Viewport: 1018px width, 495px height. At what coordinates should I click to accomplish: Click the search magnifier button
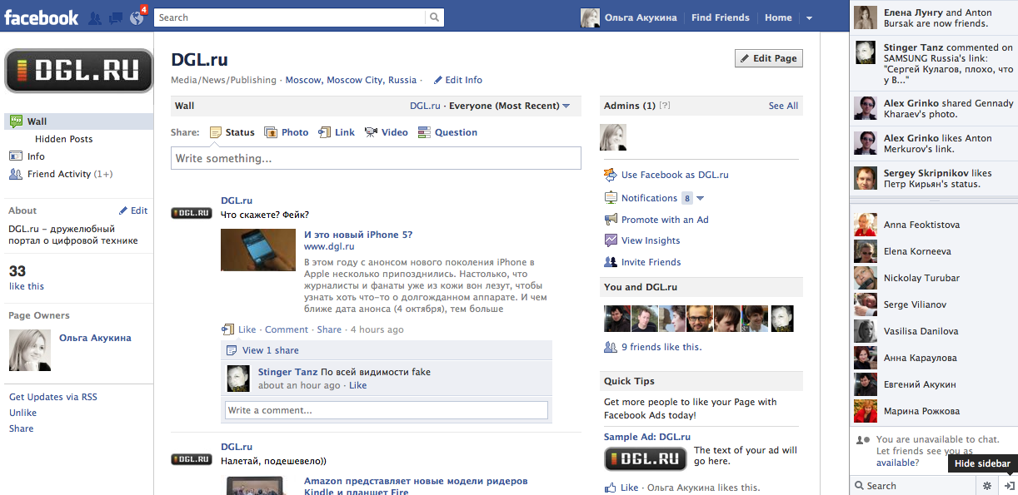pyautogui.click(x=434, y=17)
